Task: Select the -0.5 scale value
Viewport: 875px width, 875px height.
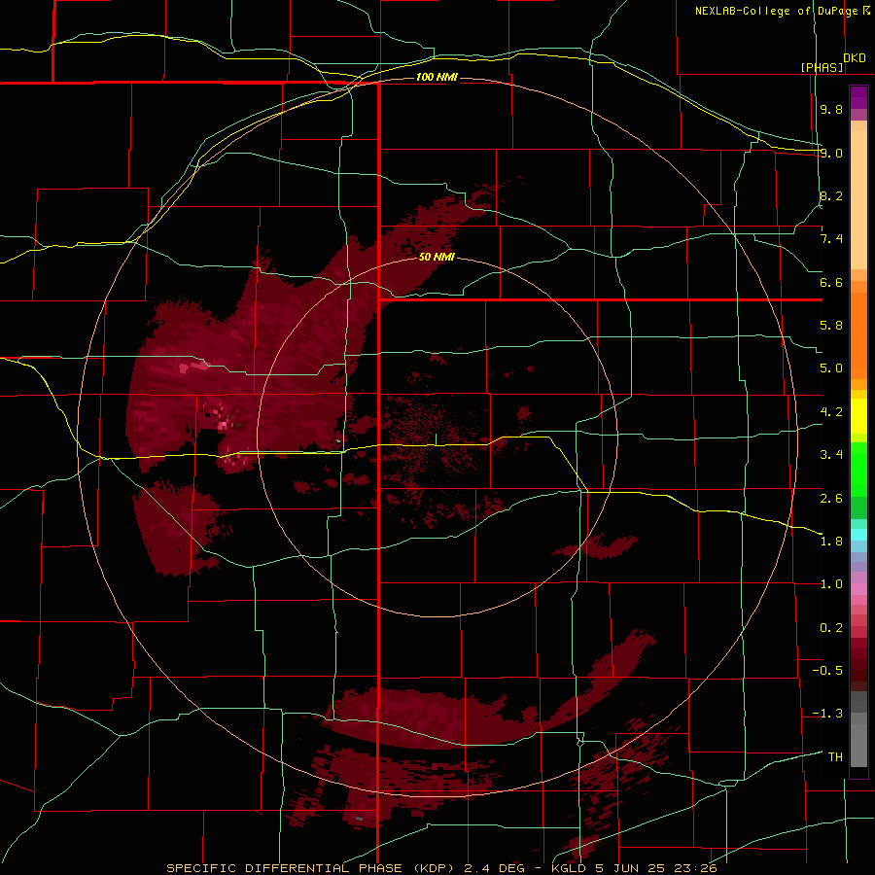Action: [827, 671]
